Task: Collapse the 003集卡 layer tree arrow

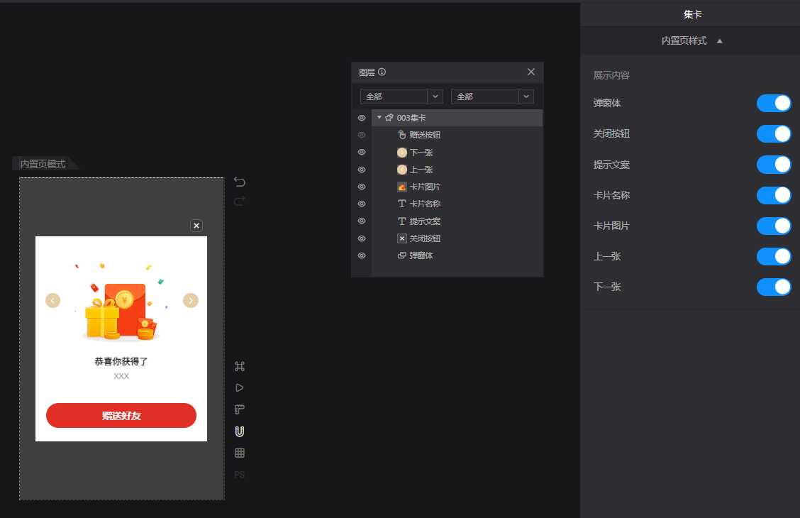Action: 379,117
